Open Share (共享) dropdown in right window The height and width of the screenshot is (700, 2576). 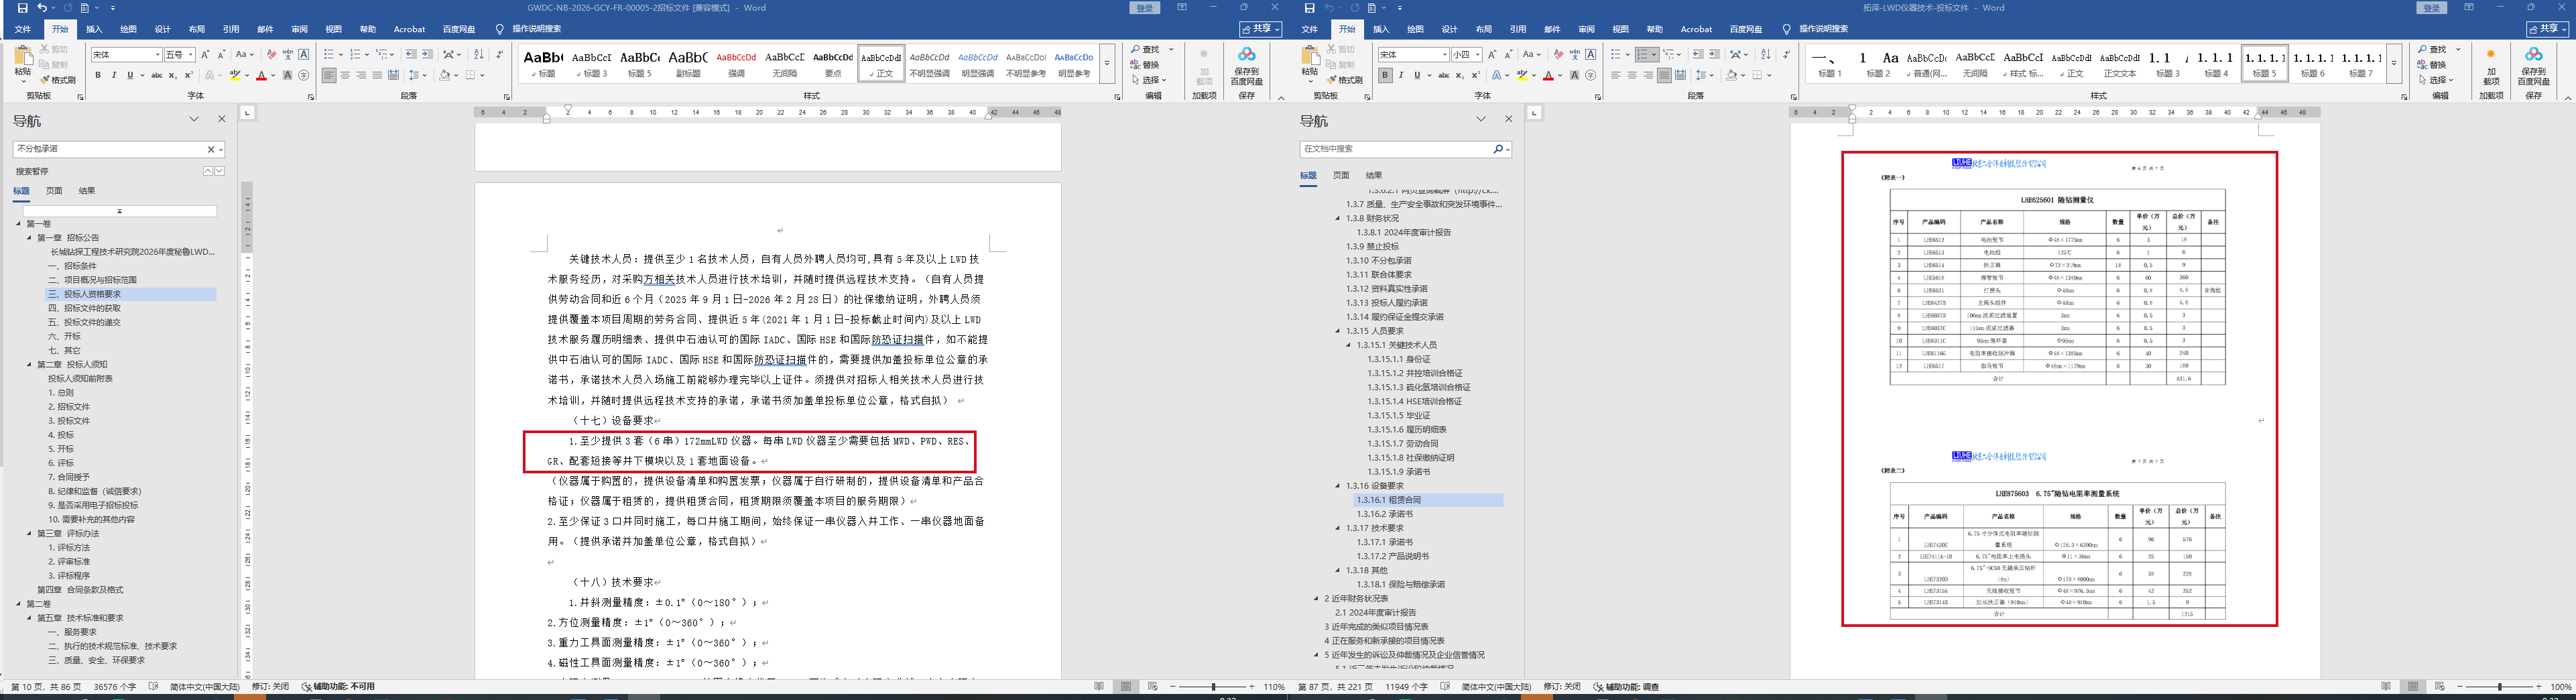[2546, 29]
